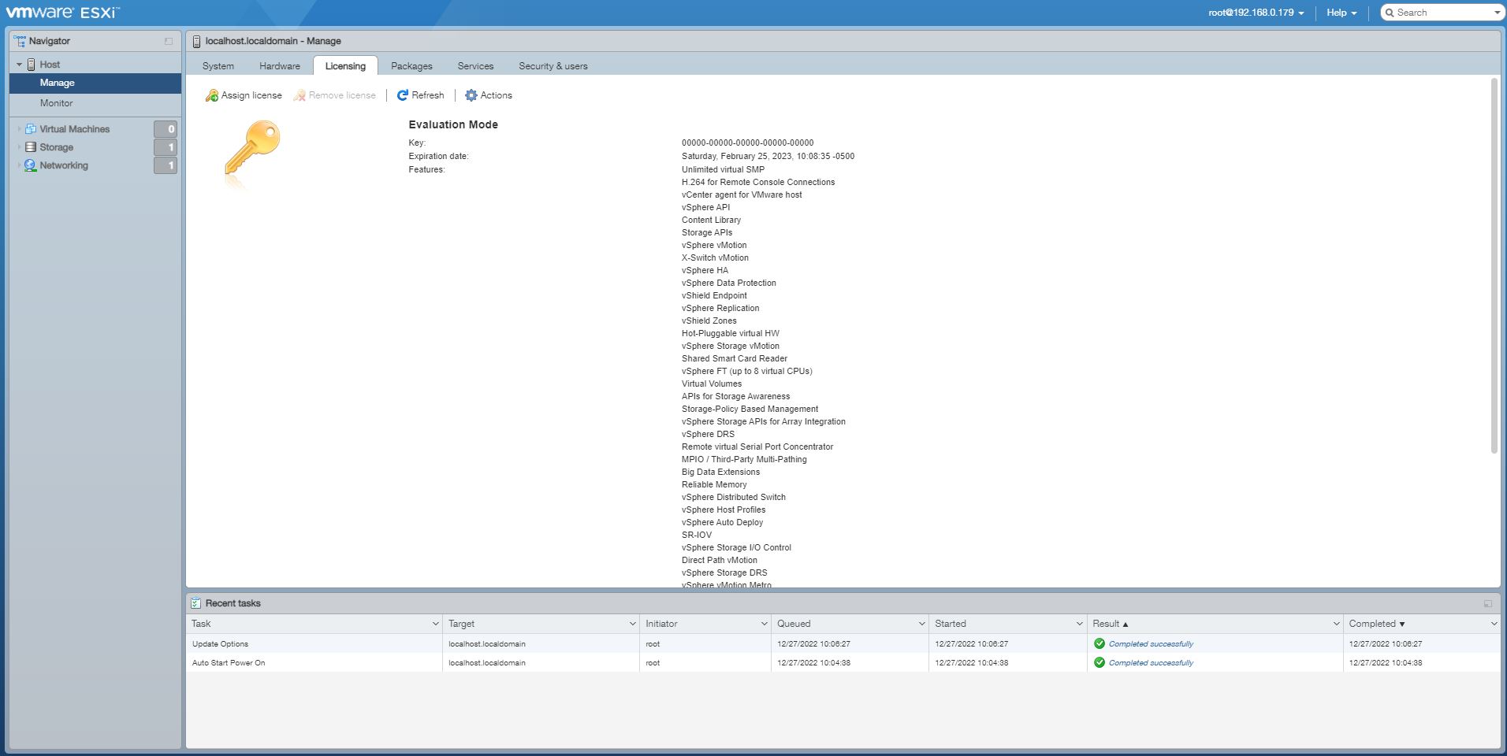
Task: Click the Remove license icon
Action: pos(300,95)
